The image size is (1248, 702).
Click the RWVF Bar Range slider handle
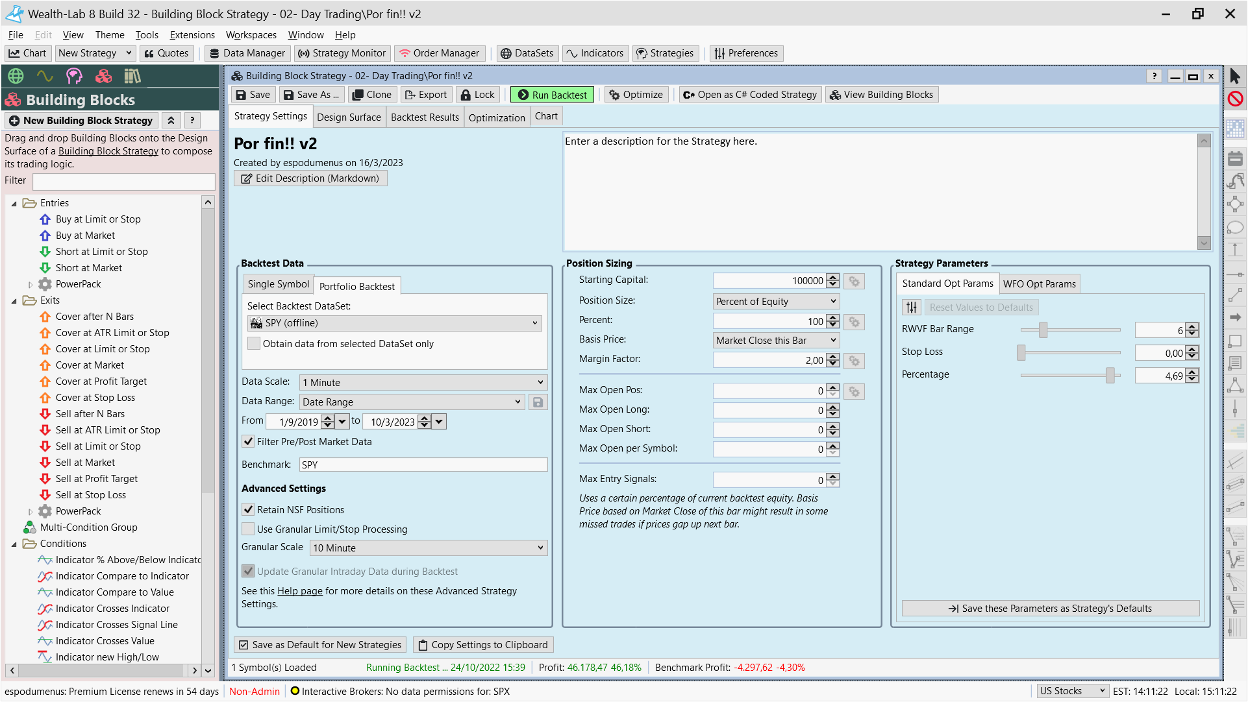(x=1043, y=330)
